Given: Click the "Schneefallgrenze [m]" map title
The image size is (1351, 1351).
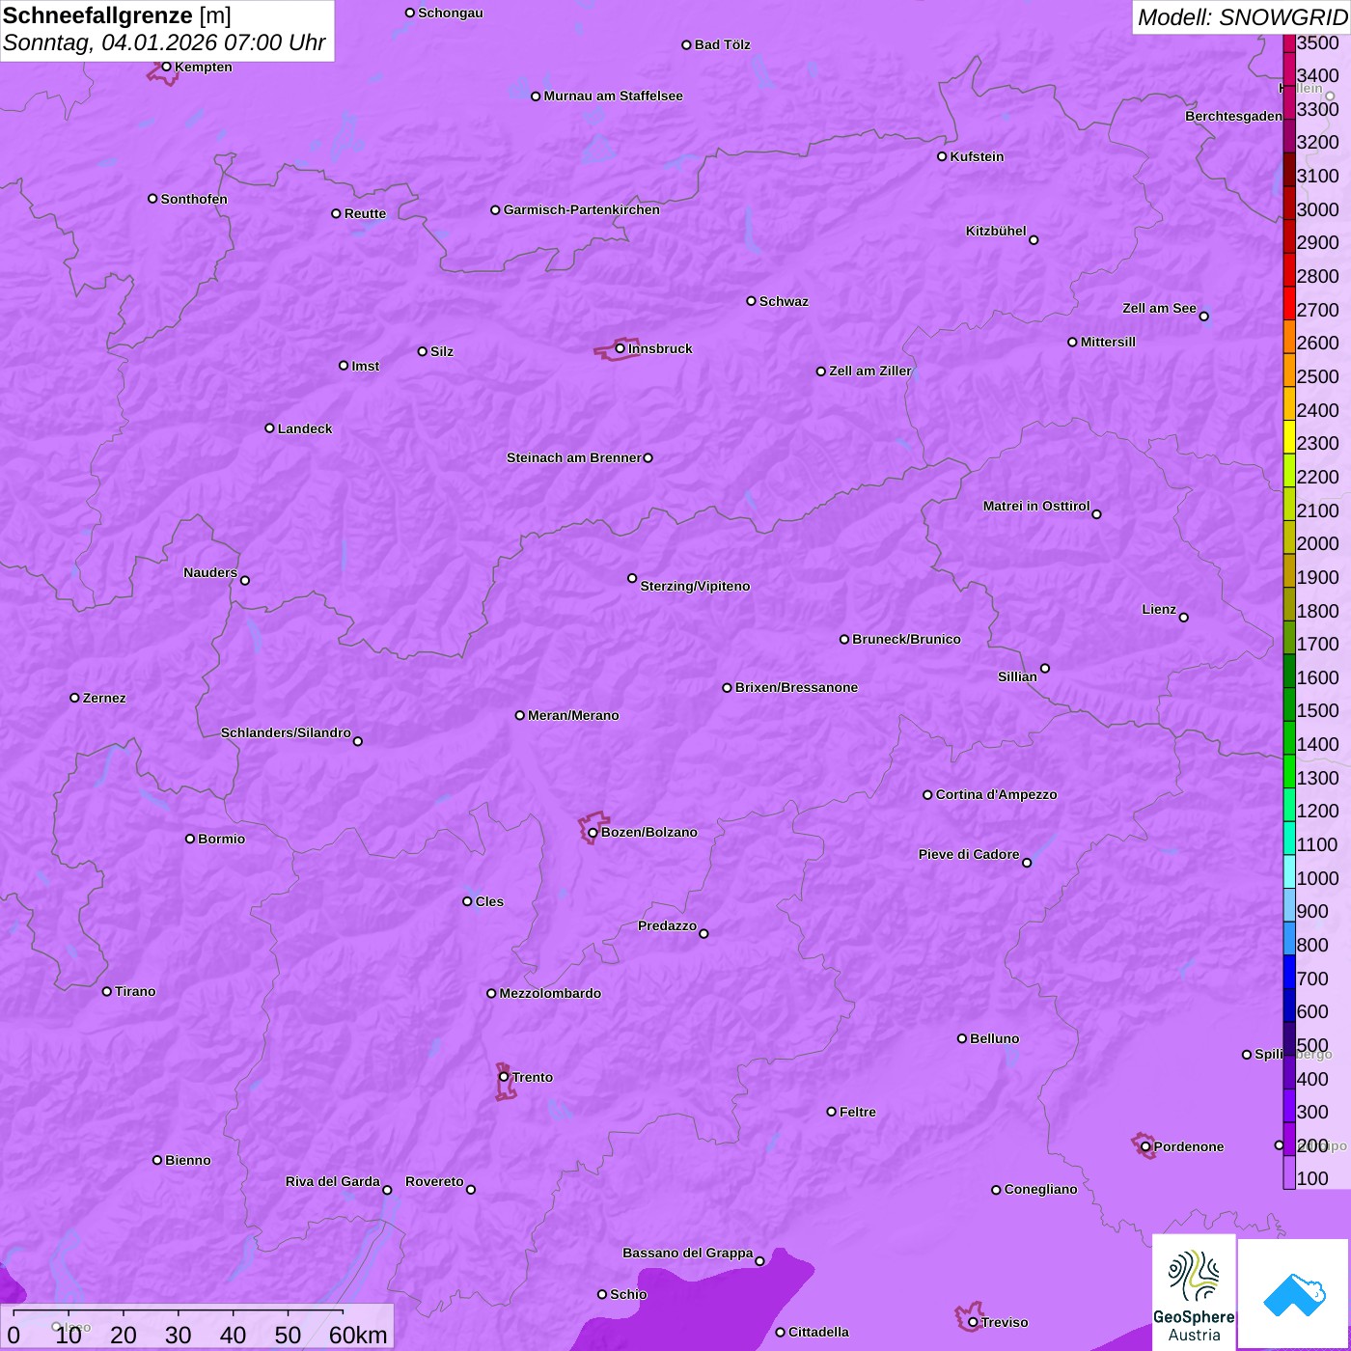Looking at the screenshot, I should (117, 15).
